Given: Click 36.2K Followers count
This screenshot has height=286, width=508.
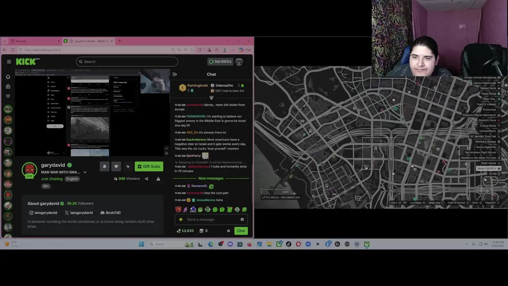Looking at the screenshot, I should coord(80,203).
